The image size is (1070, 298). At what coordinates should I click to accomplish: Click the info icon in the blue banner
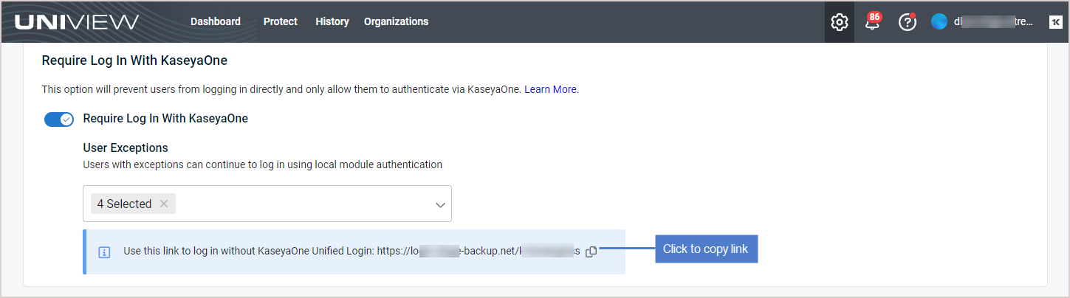point(104,252)
